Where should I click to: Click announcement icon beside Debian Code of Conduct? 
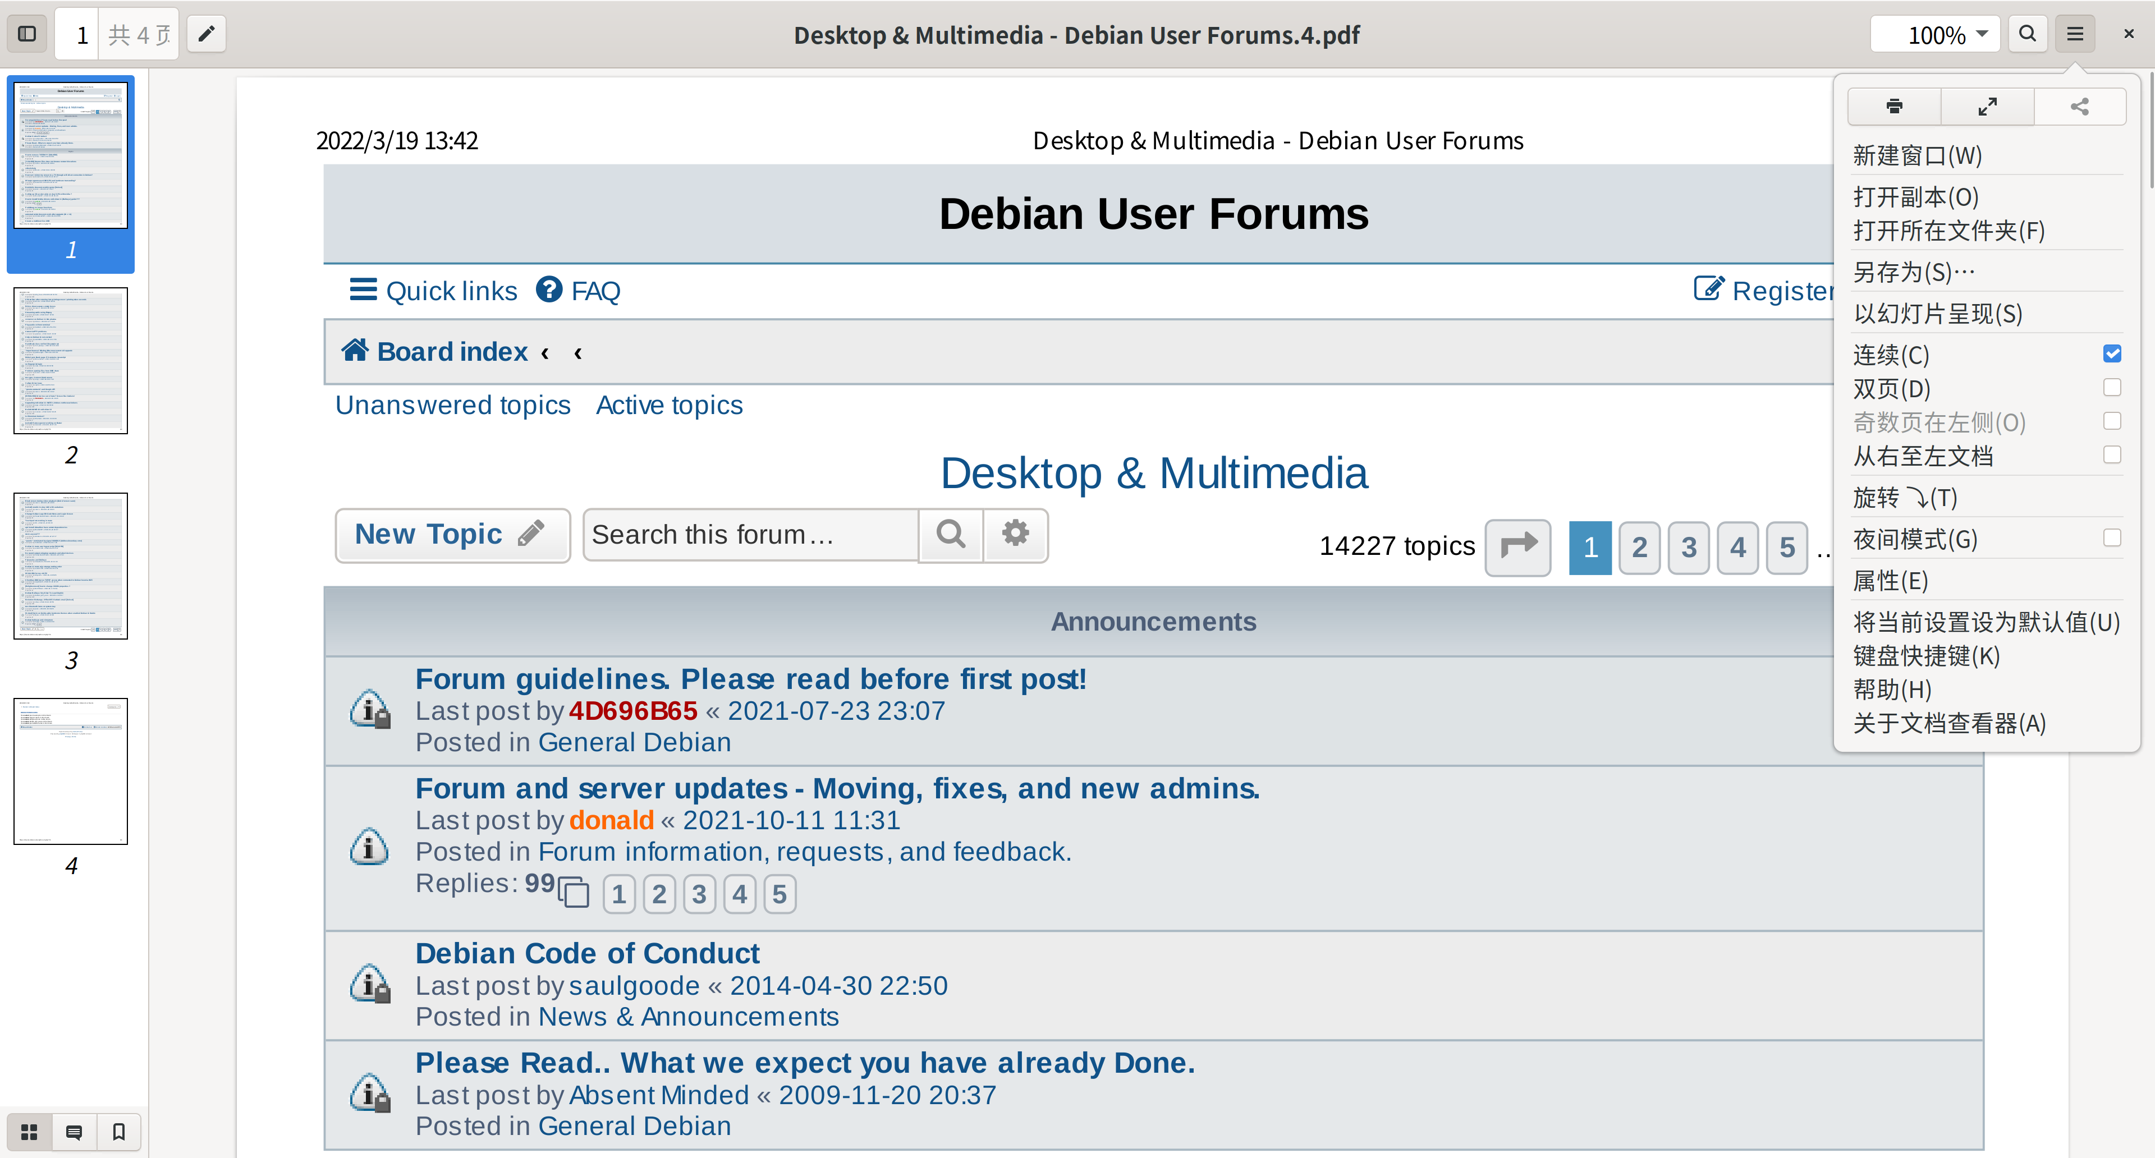coord(370,984)
